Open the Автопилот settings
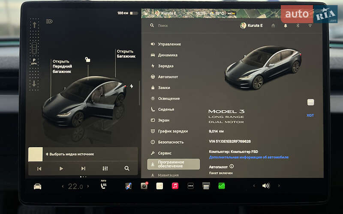The image size is (343, 214). coord(164,77)
